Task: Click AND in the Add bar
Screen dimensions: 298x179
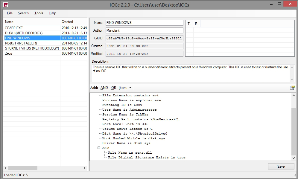Action: [x=104, y=88]
